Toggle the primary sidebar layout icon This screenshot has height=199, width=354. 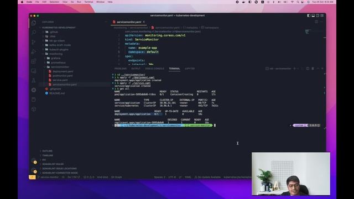(x=309, y=15)
